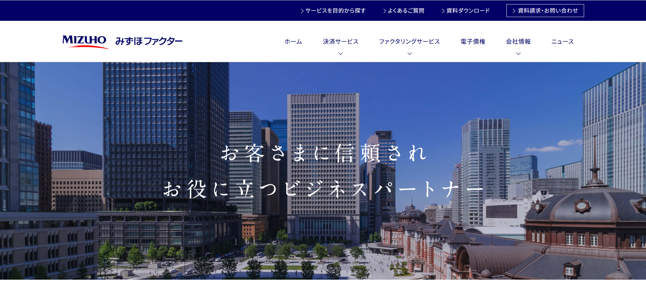Click the hero headline お客さまに信頼され
The height and width of the screenshot is (293, 646).
click(x=323, y=153)
